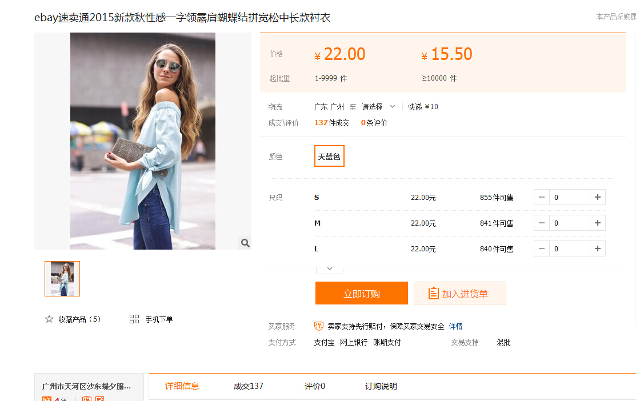Select the 天蓝色 color option
The height and width of the screenshot is (401, 636).
pos(329,157)
